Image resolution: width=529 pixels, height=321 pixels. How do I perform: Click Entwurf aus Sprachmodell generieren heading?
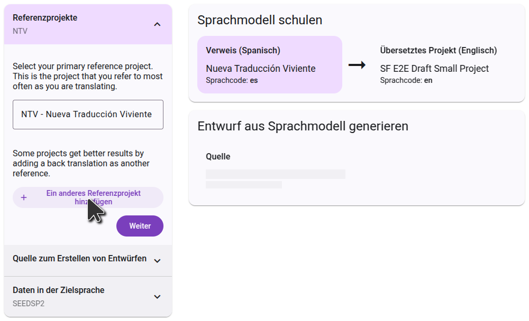tap(303, 126)
